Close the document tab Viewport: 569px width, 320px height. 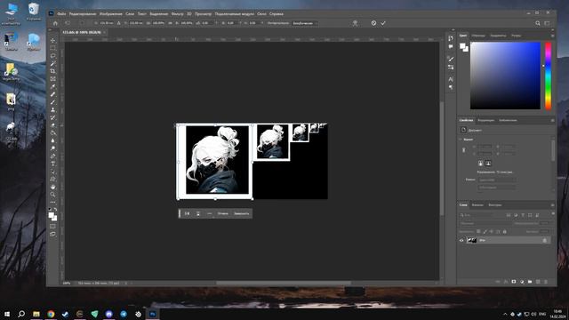pos(105,32)
